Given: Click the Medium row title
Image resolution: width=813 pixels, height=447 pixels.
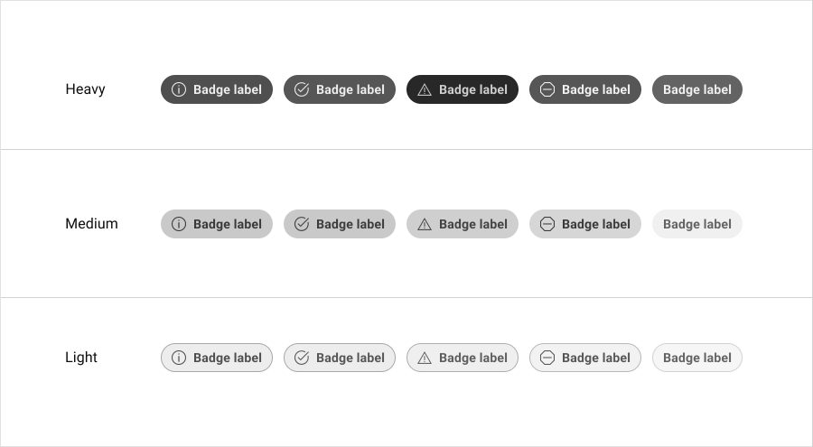Looking at the screenshot, I should pos(91,224).
